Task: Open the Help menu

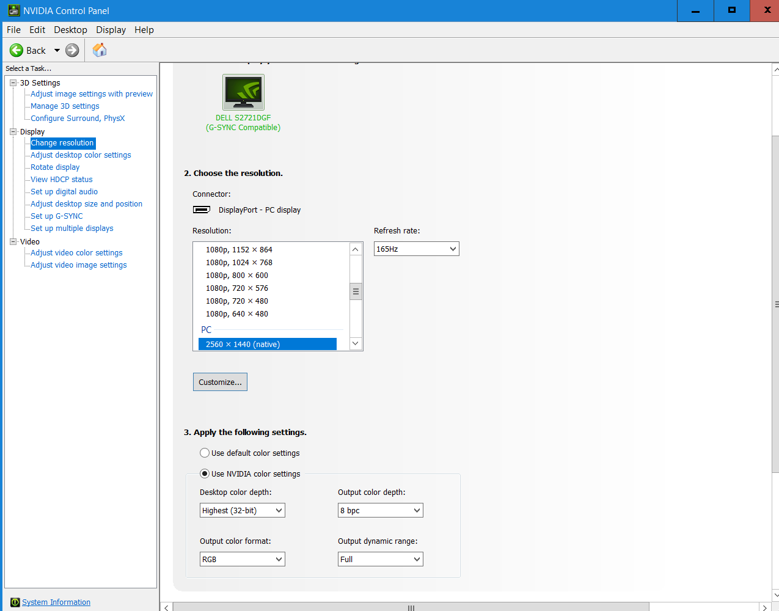Action: (x=144, y=30)
